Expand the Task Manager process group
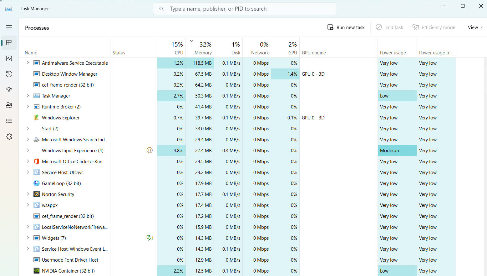This screenshot has width=487, height=276. 28,96
